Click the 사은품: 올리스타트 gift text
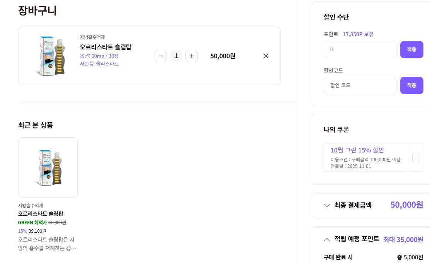The width and height of the screenshot is (430, 264). click(x=99, y=64)
